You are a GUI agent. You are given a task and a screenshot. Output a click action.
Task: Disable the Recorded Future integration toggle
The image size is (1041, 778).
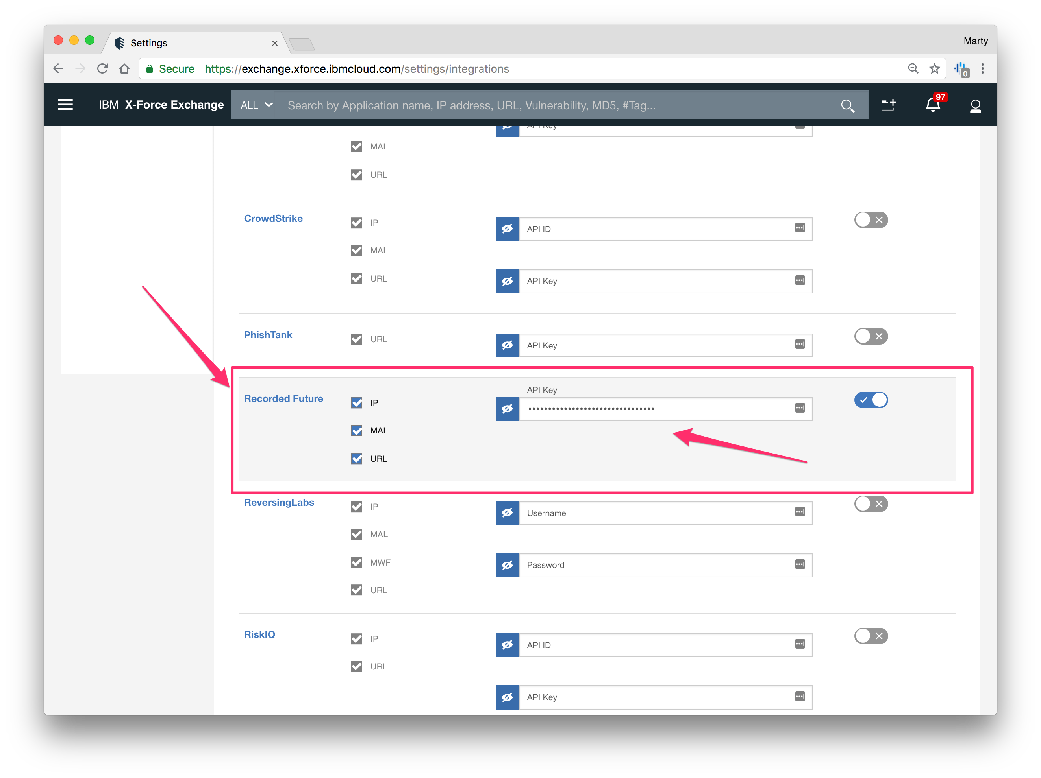(x=871, y=400)
